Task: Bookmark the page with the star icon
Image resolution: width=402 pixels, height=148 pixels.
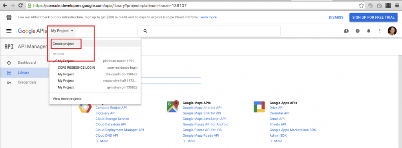Action: pyautogui.click(x=361, y=5)
